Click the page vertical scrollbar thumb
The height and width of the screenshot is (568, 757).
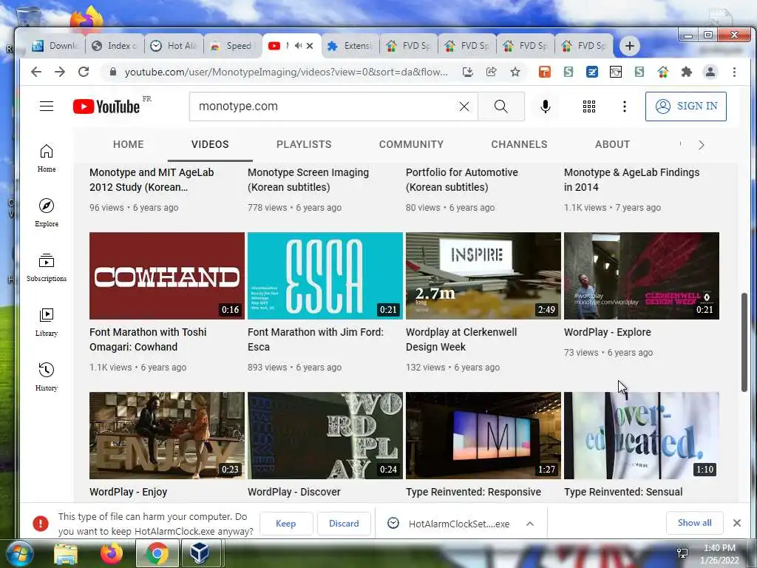(x=744, y=342)
